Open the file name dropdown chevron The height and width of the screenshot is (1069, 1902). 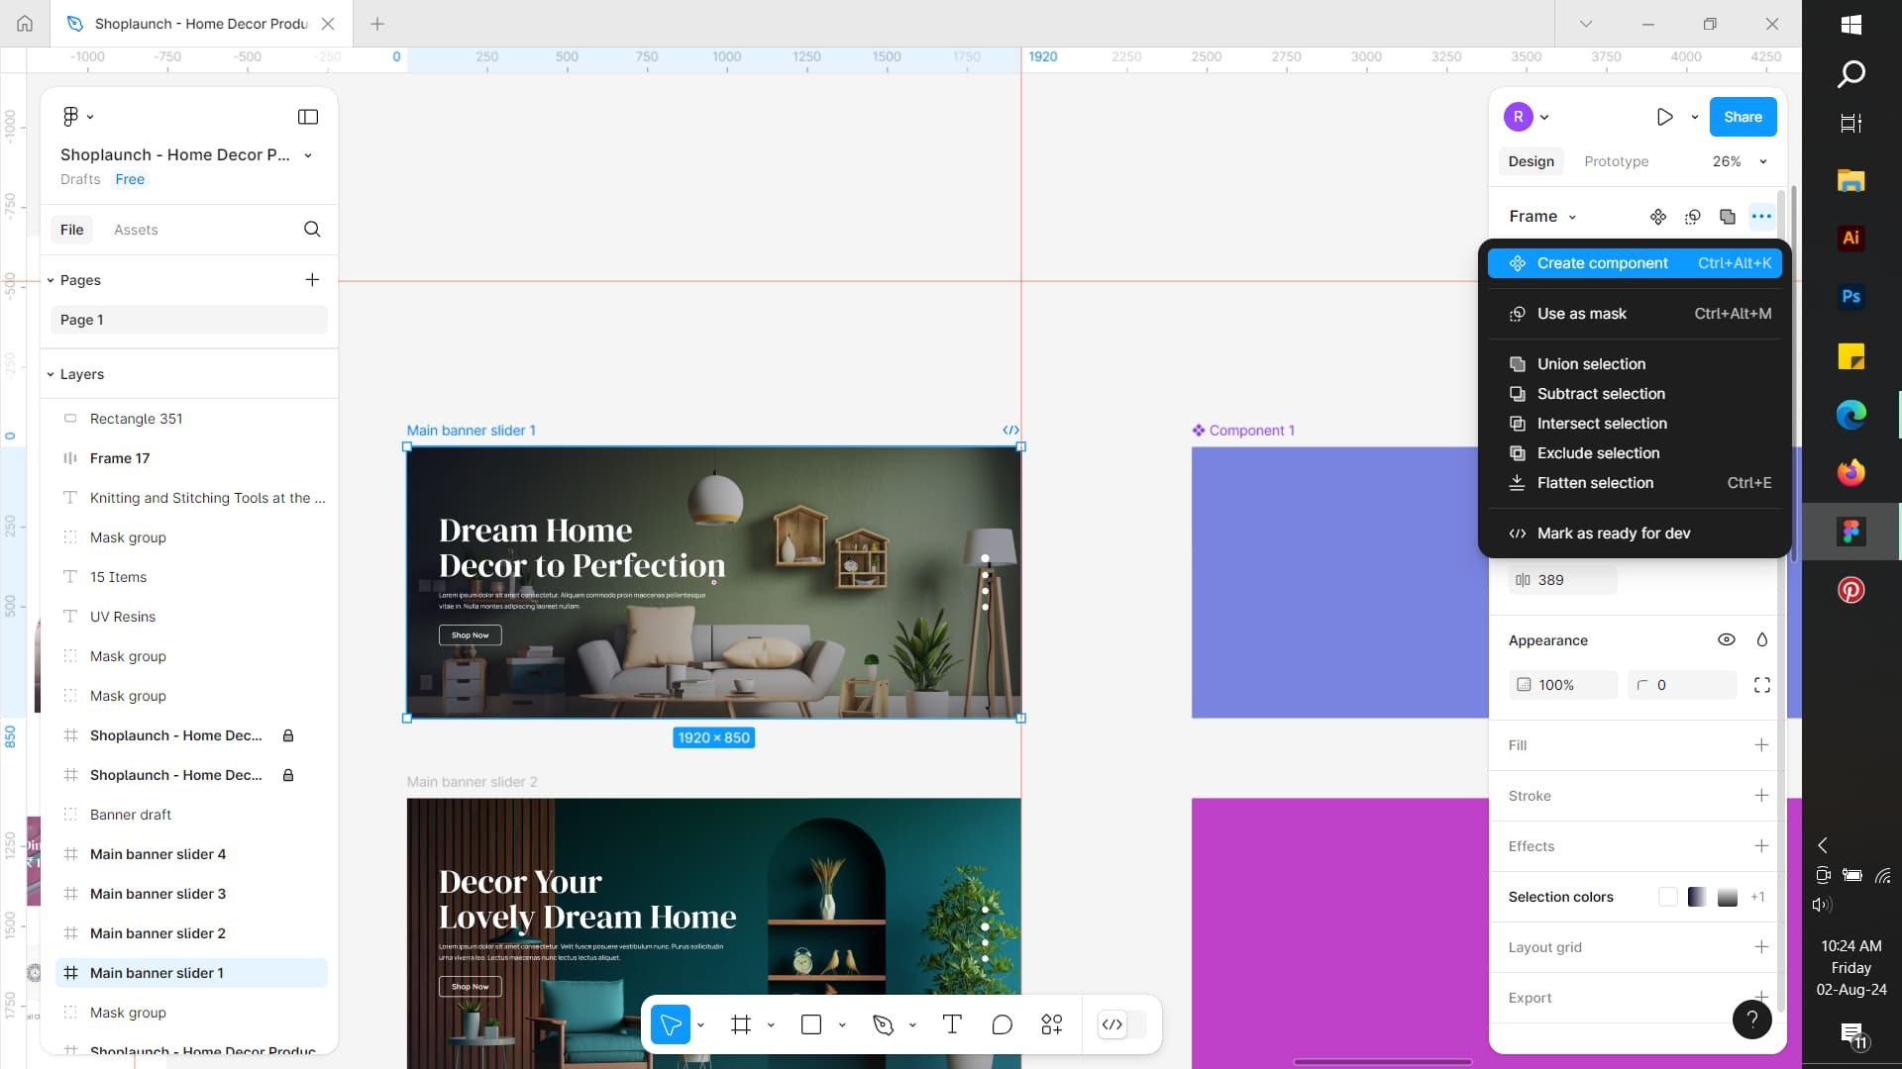click(x=308, y=155)
